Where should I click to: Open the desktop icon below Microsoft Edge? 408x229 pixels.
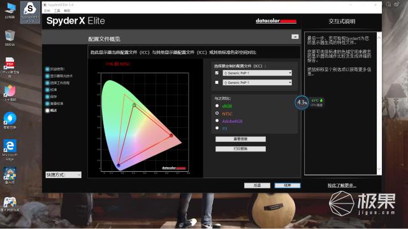(10, 176)
